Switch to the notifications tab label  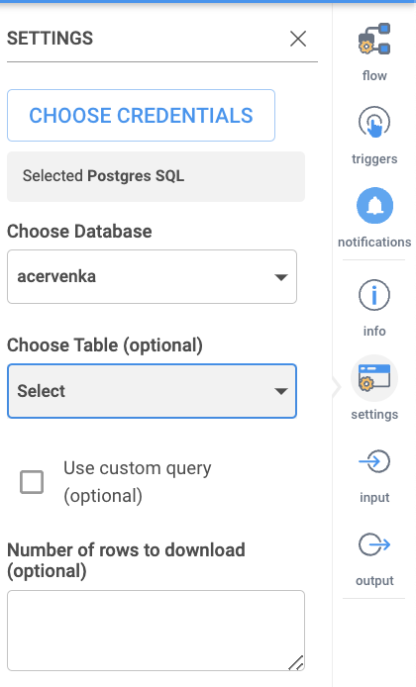click(374, 242)
